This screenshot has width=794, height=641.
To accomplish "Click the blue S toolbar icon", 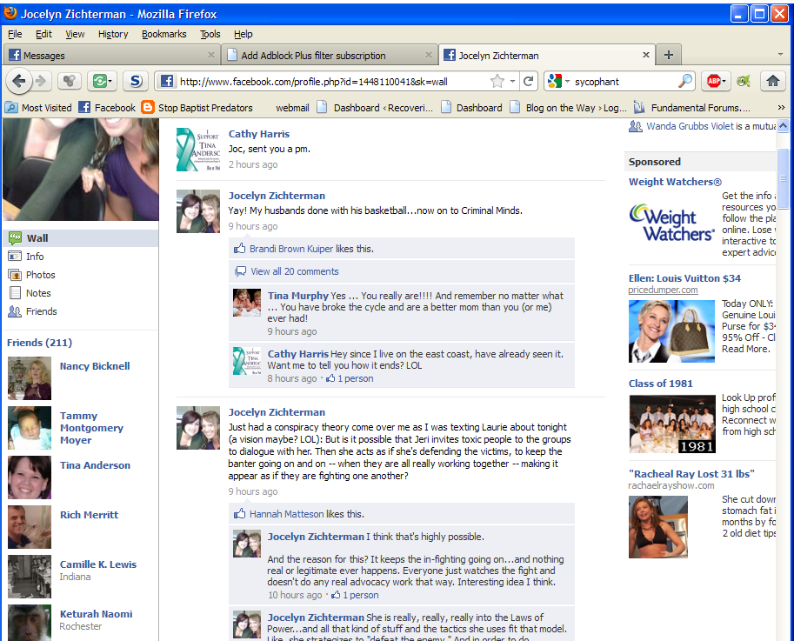I will (136, 81).
